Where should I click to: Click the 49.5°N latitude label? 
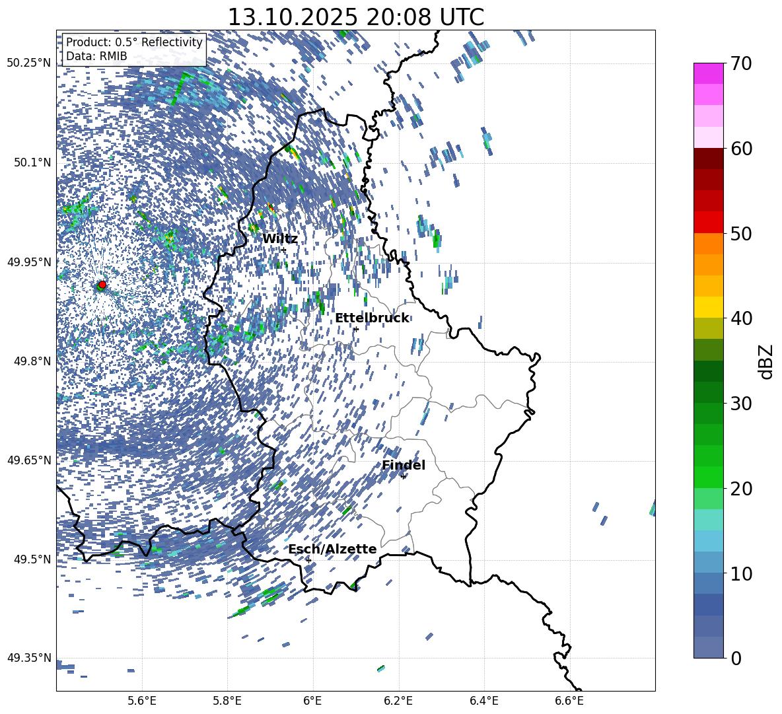(x=32, y=559)
